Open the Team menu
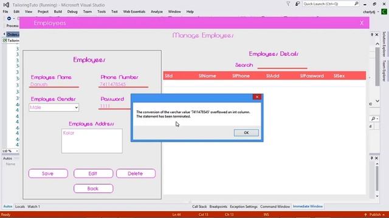This screenshot has height=218, width=389. point(88,12)
